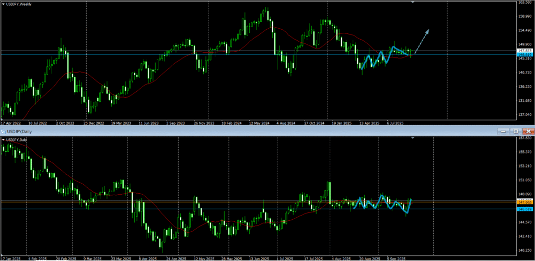Close the USDJPY,Daily chart window
The width and height of the screenshot is (535, 261).
coord(528,131)
